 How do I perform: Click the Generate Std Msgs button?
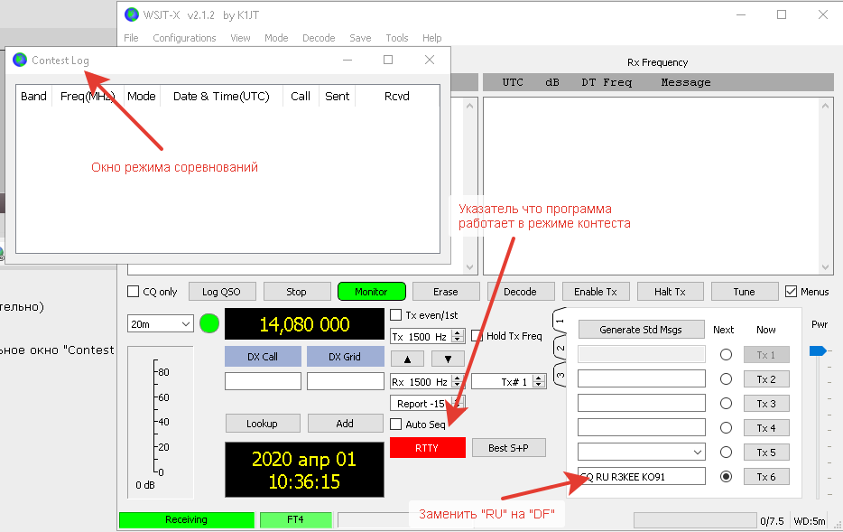coord(641,330)
